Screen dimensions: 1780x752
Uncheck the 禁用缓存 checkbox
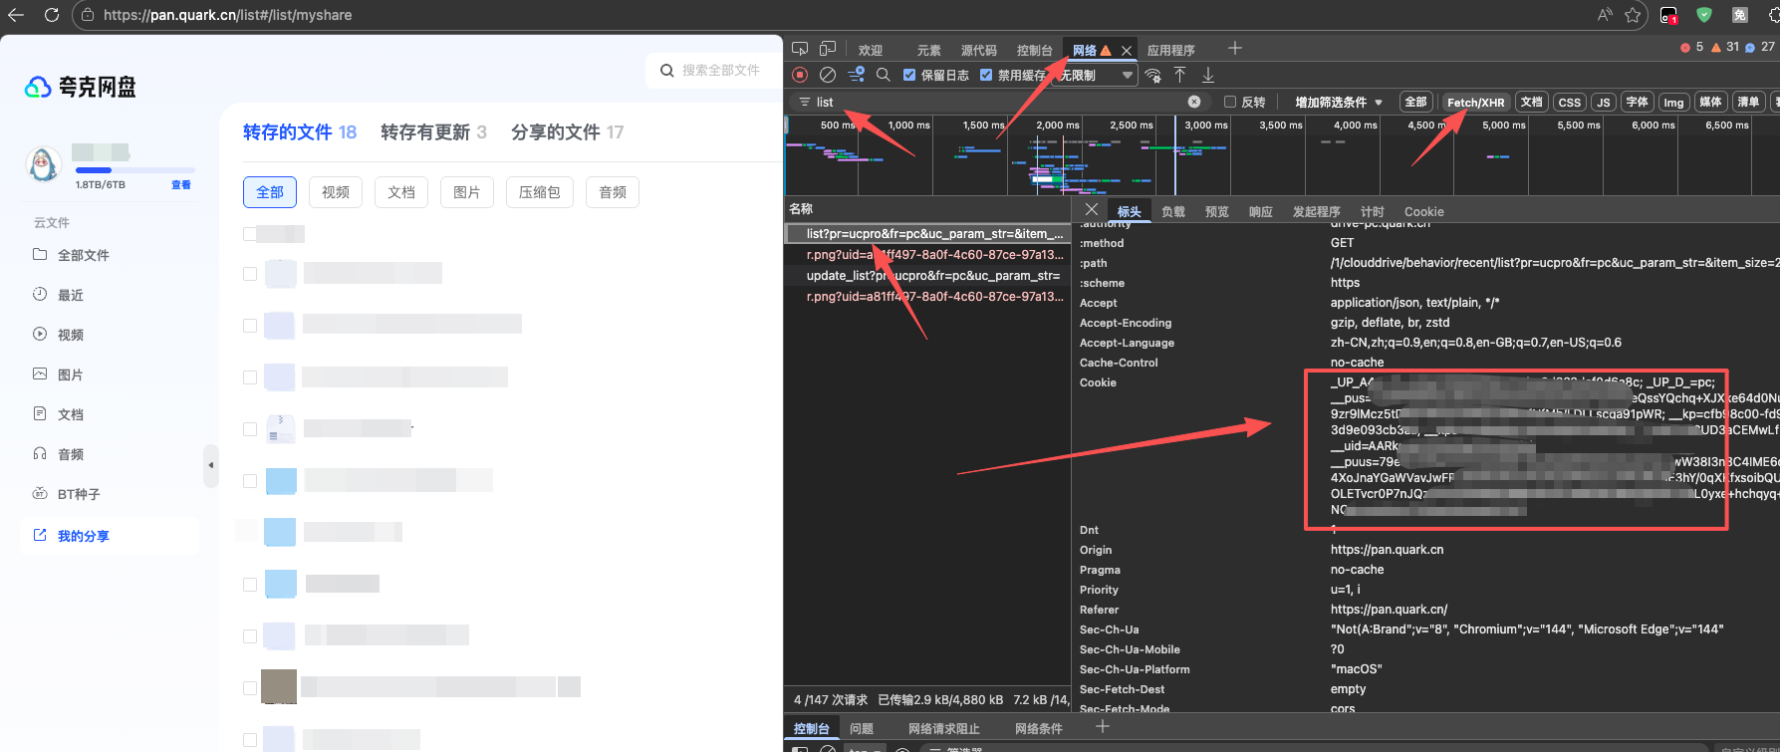click(x=986, y=75)
